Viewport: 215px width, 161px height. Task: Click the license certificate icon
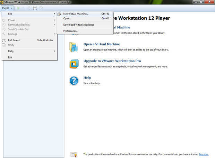tap(74, 154)
